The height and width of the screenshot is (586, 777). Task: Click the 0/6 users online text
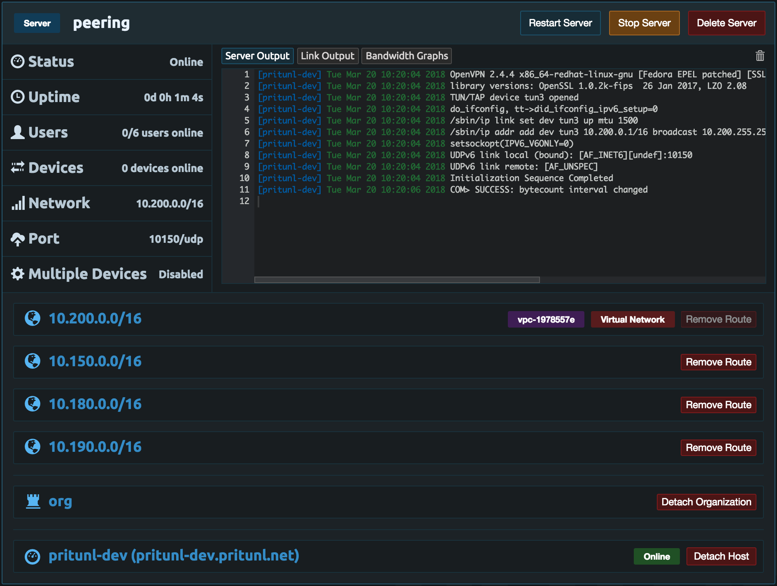(162, 133)
